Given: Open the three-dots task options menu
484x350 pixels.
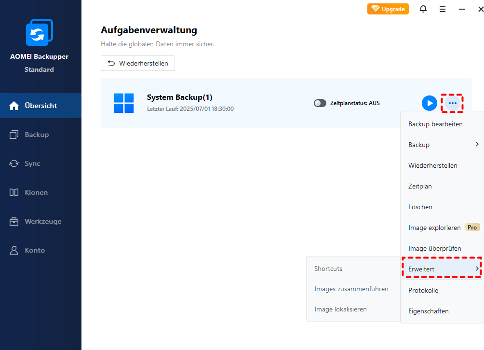Looking at the screenshot, I should click(x=453, y=103).
